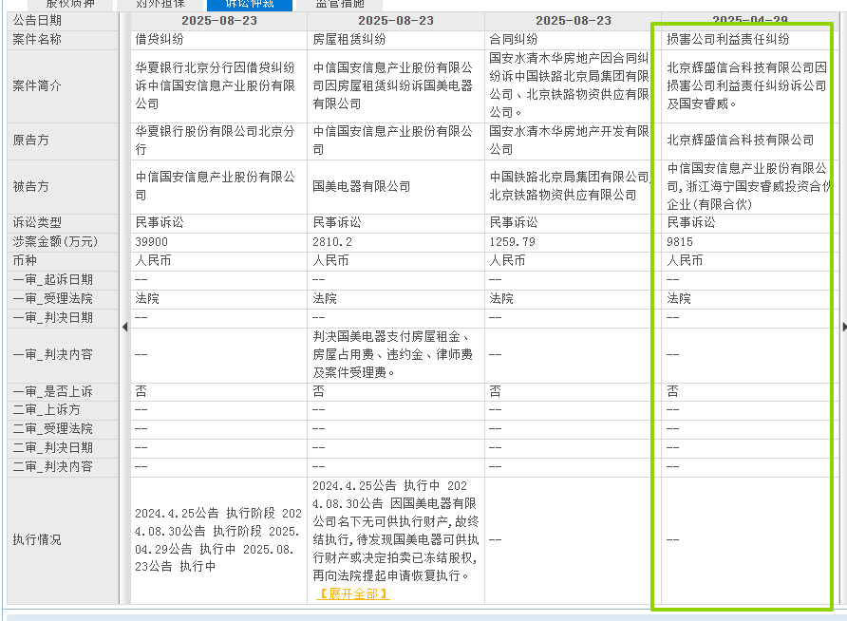
Task: Click the 原告方 row header
Action: pyautogui.click(x=63, y=141)
